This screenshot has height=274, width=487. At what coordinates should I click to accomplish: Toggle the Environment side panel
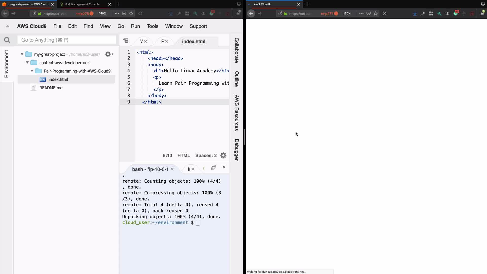point(6,64)
